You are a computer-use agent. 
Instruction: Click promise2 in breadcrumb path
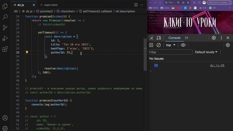[x=44, y=11]
